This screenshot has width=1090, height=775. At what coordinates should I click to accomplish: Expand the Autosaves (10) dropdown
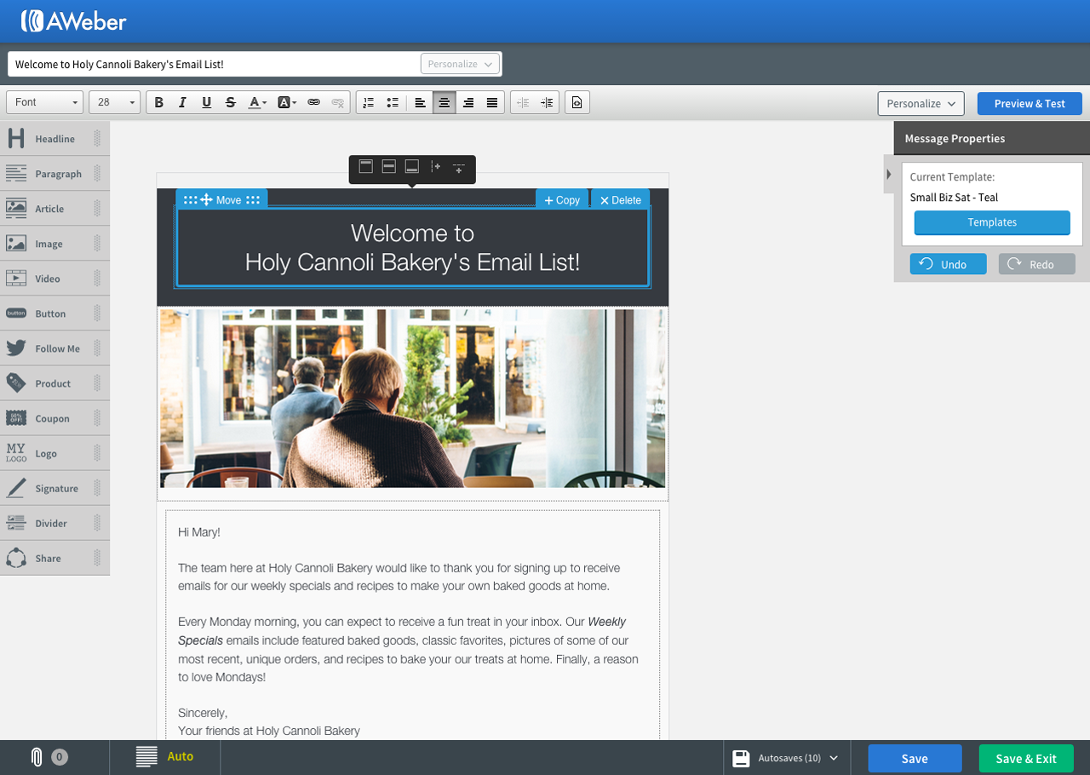785,758
